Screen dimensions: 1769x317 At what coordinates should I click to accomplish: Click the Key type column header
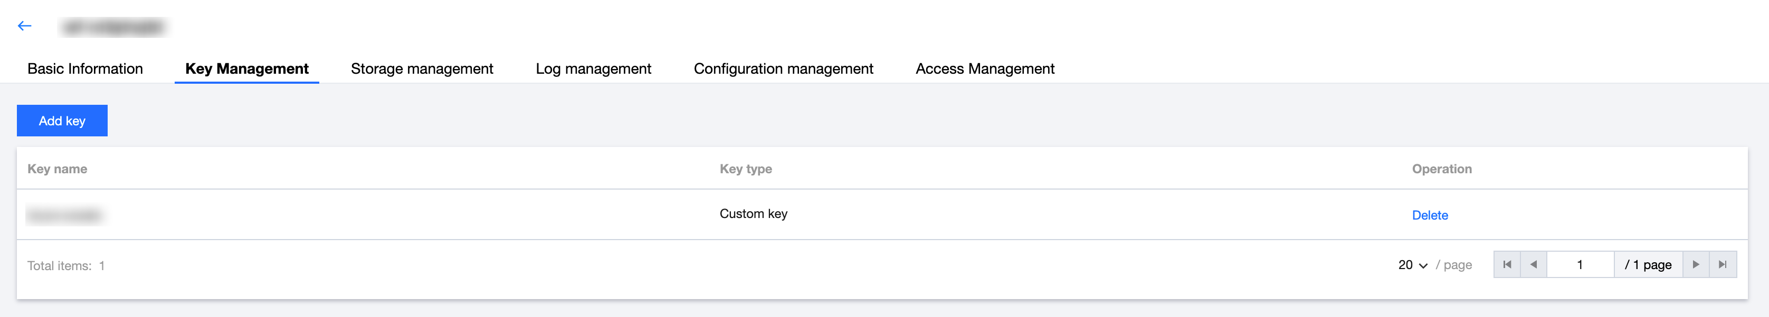pyautogui.click(x=746, y=169)
